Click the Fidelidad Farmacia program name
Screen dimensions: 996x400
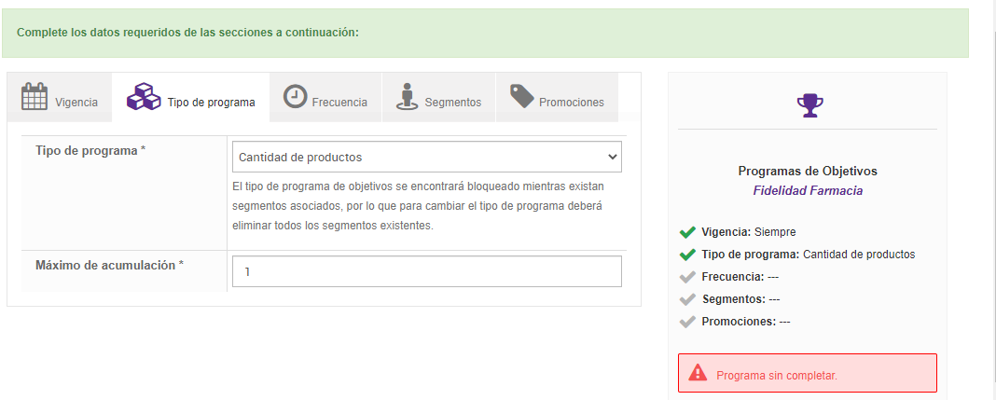[808, 190]
